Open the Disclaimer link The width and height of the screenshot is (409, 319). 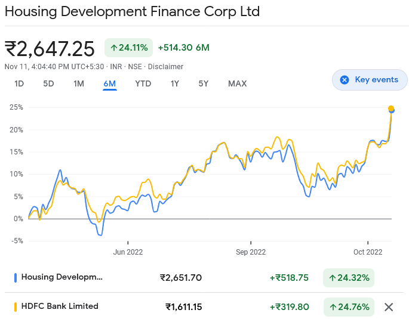pyautogui.click(x=165, y=67)
